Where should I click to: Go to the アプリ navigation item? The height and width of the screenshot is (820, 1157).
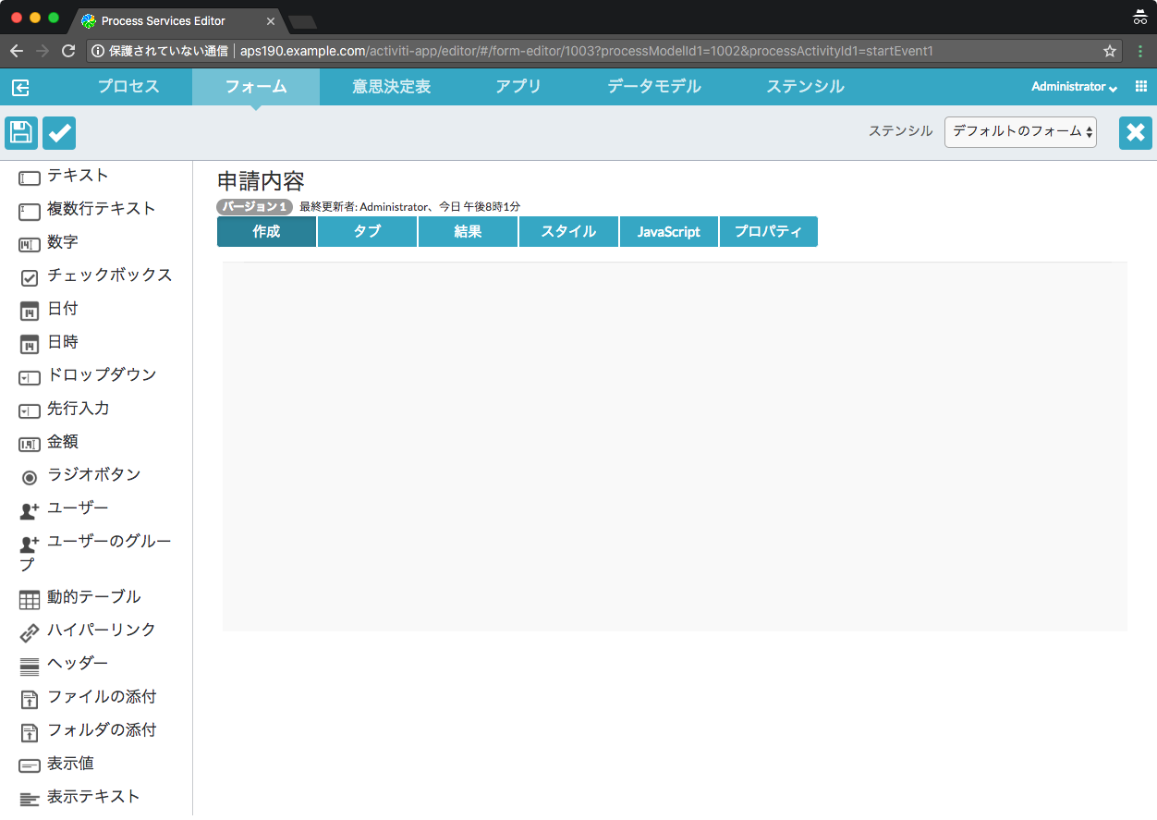[x=518, y=87]
